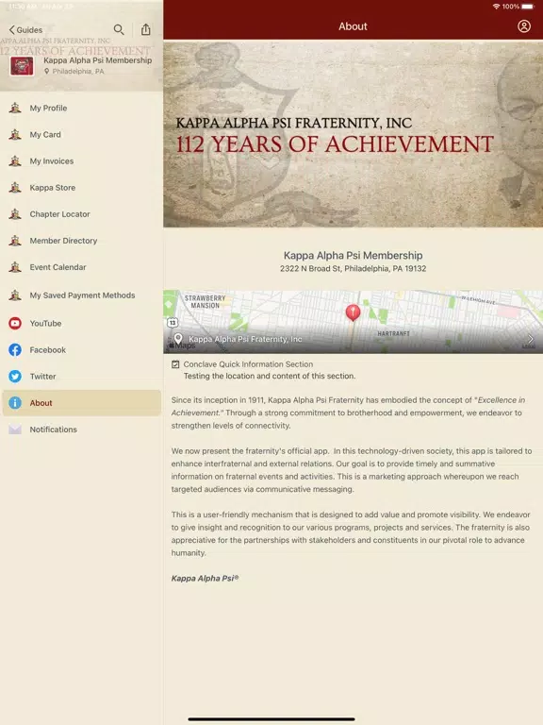Tap the Twitter bird icon
Image resolution: width=543 pixels, height=725 pixels.
[x=15, y=377]
